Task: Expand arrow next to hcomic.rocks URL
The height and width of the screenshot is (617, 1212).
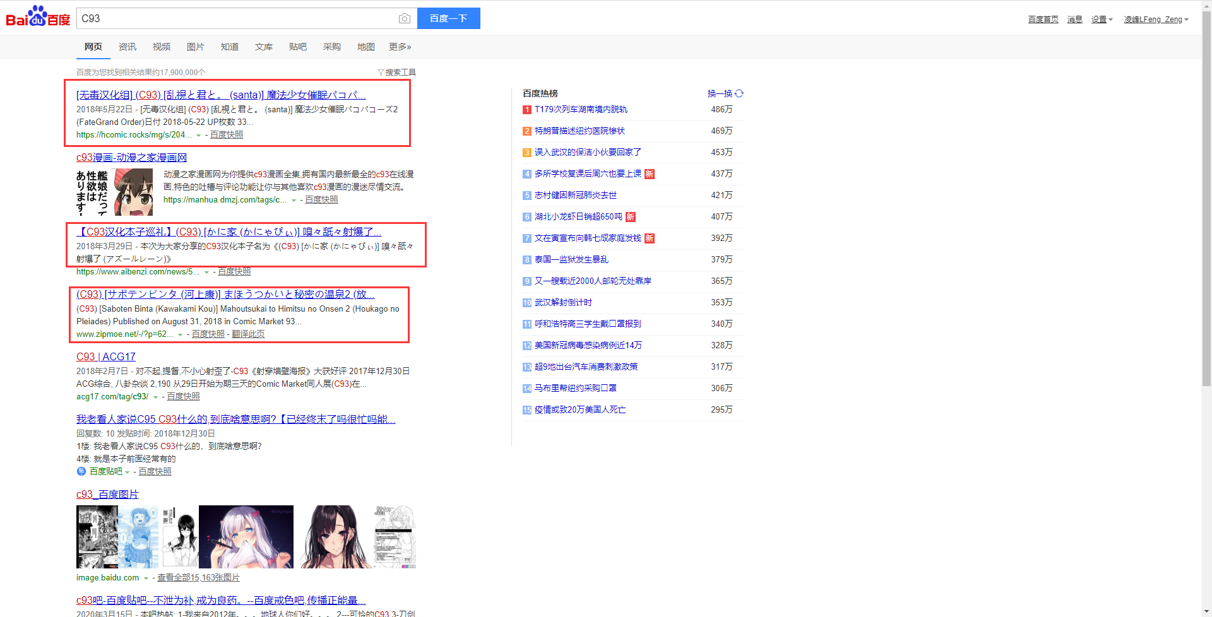Action: pos(199,136)
